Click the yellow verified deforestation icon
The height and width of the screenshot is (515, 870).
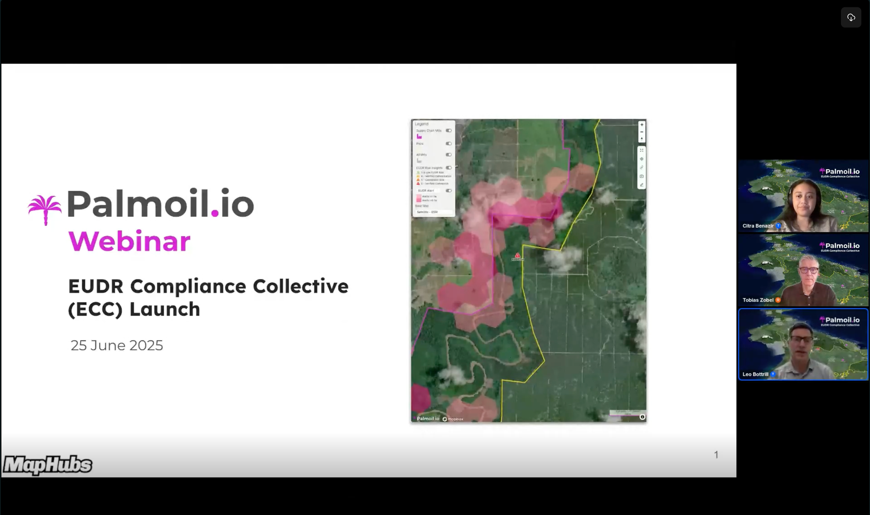click(418, 176)
